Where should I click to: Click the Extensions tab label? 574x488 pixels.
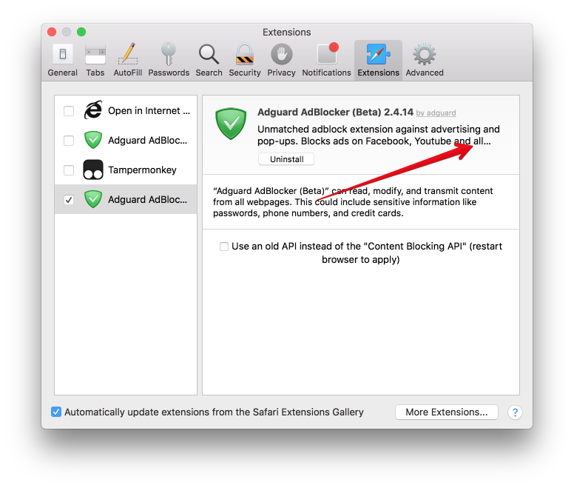pos(378,73)
